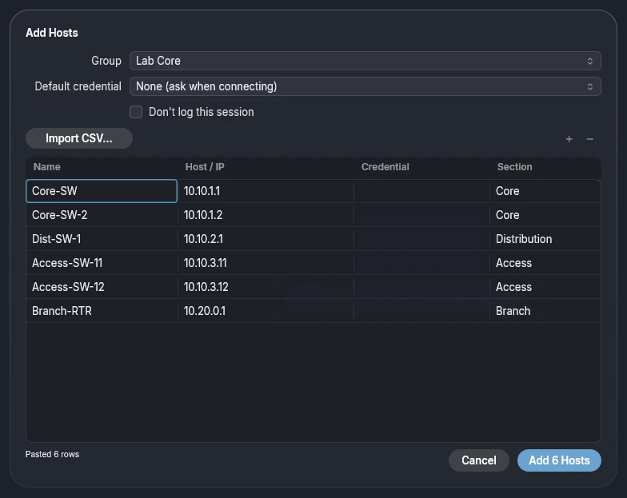This screenshot has width=627, height=498.
Task: Click Access section cell in Access-SW-12 row
Action: (545, 287)
